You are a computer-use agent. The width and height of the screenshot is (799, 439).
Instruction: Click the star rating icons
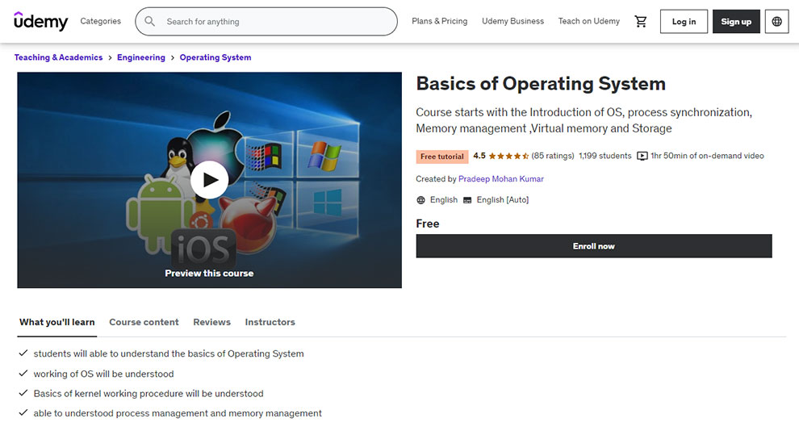coord(508,156)
